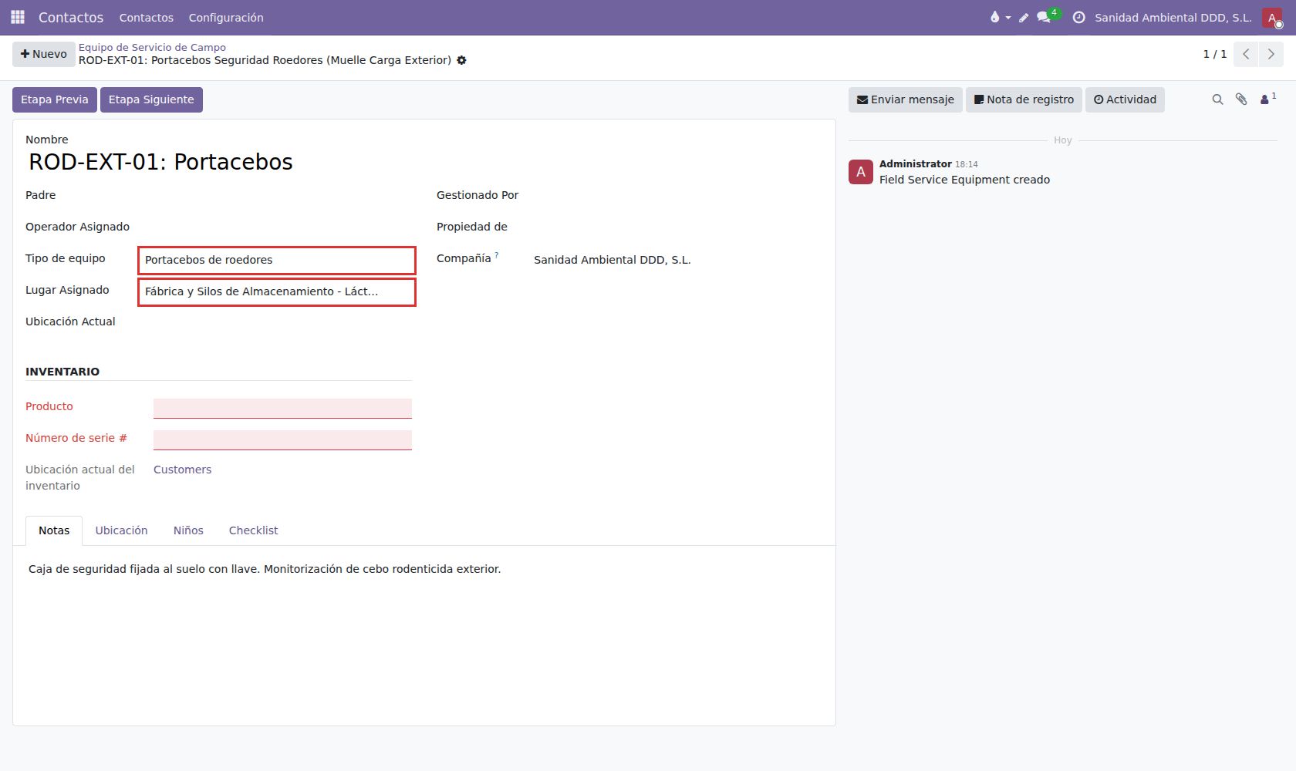Open the main apps grid menu
Screen dimensions: 1296x771
pos(18,17)
